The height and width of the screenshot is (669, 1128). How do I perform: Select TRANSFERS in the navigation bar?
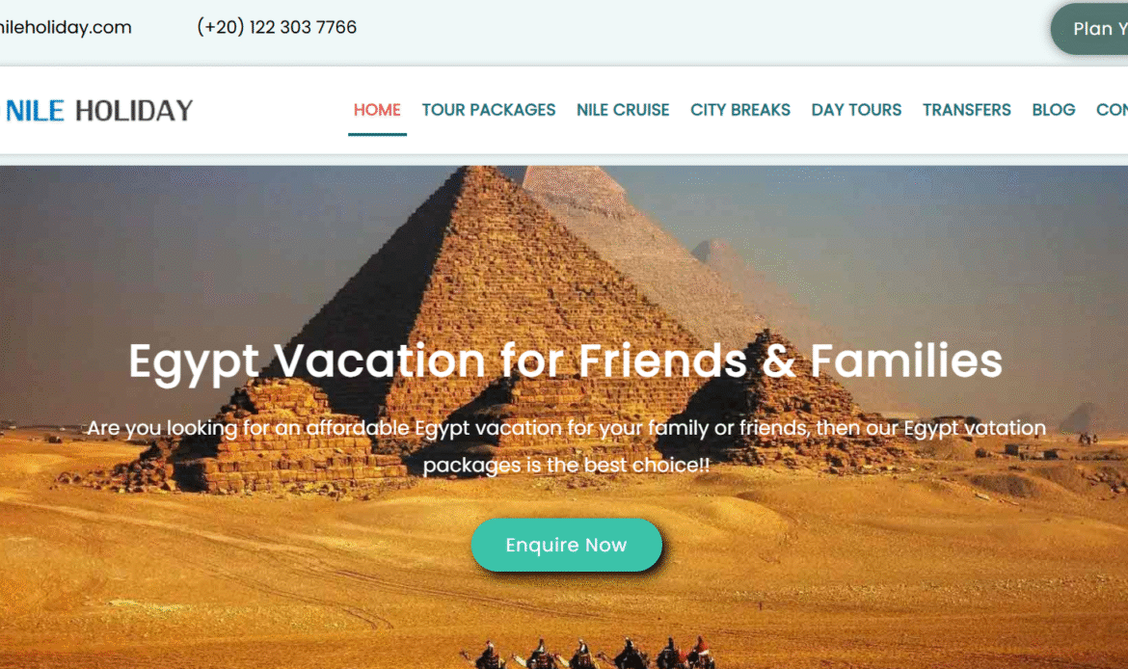pos(966,110)
